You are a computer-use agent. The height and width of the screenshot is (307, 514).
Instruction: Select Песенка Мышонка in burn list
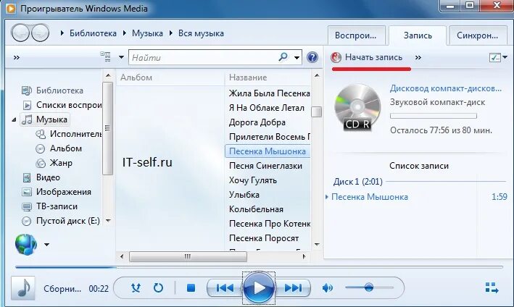(x=370, y=197)
